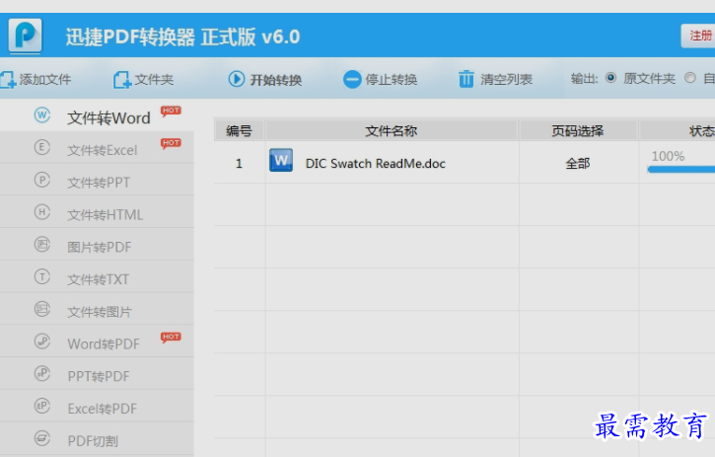Click the 文件夹 toolbar button label

154,79
